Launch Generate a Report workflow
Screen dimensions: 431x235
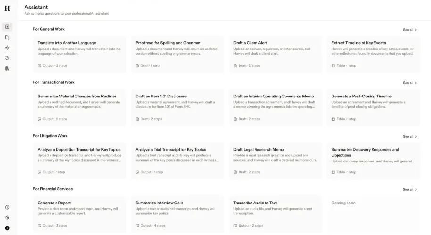click(80, 214)
